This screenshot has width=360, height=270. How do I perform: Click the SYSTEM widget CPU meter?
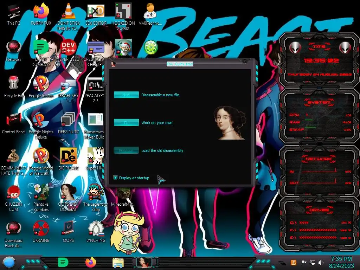click(x=320, y=115)
